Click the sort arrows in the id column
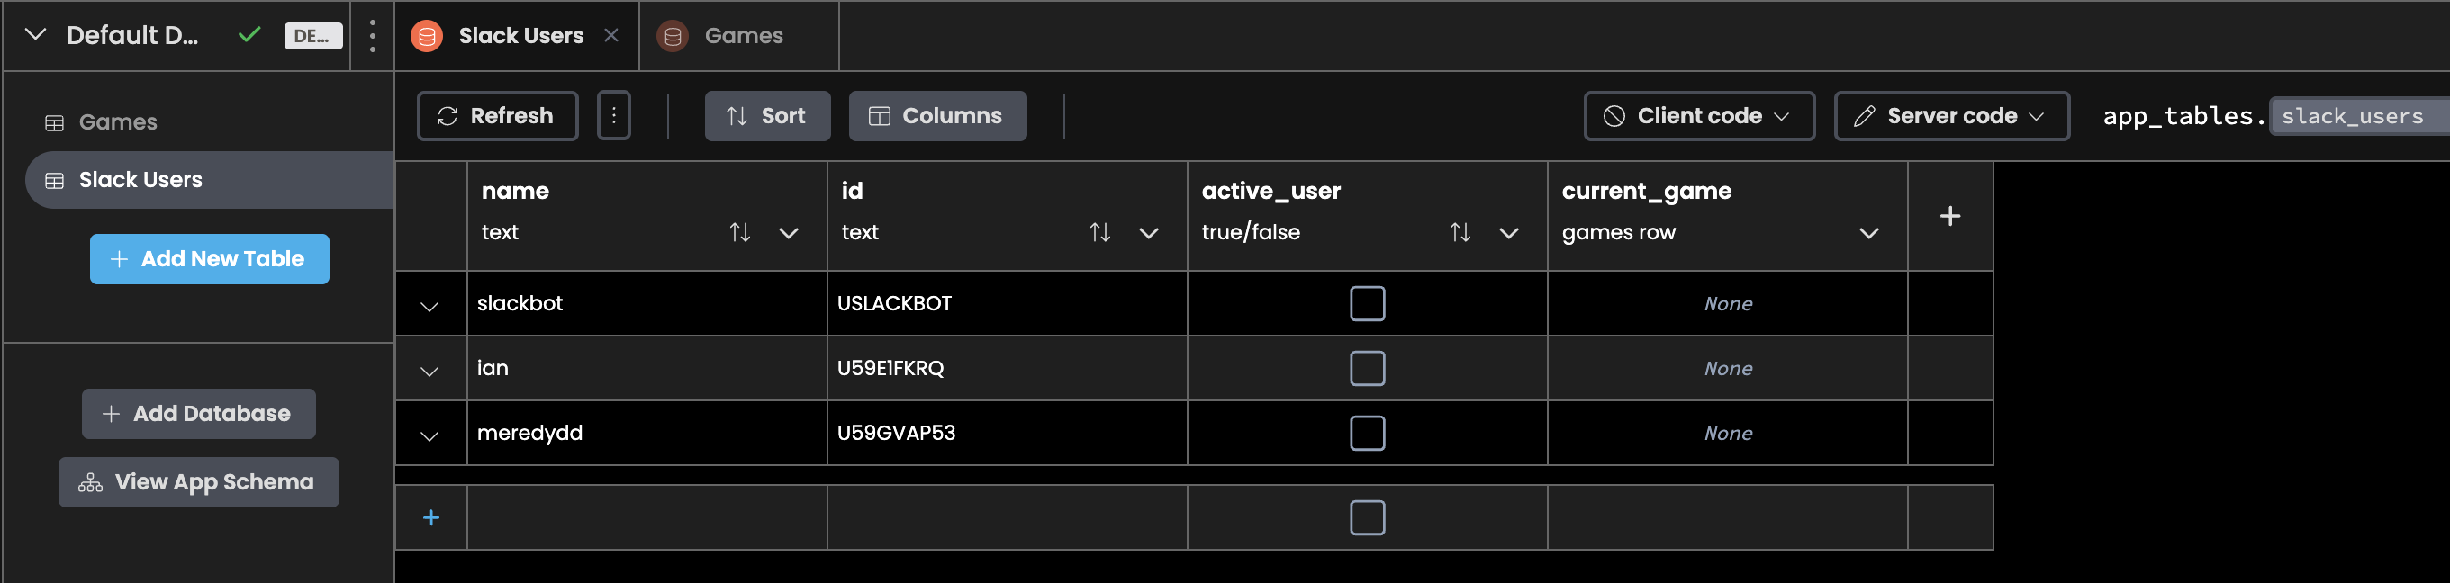Image resolution: width=2450 pixels, height=583 pixels. 1099,233
